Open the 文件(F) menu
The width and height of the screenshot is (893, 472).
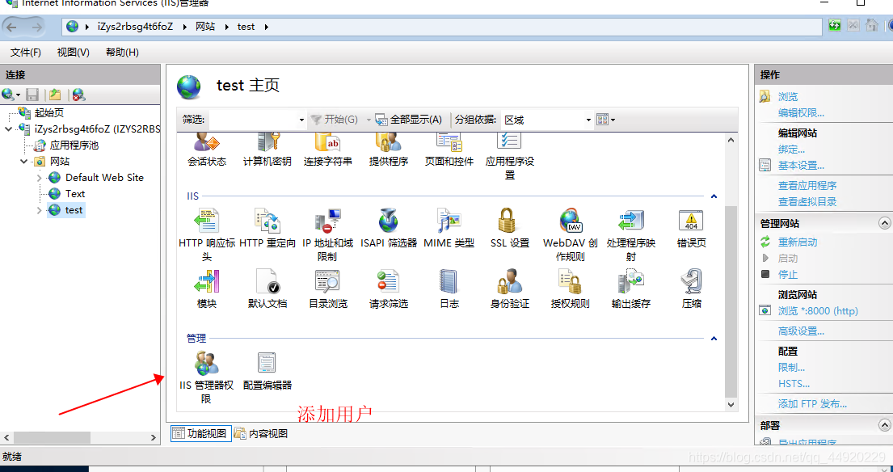coord(26,53)
